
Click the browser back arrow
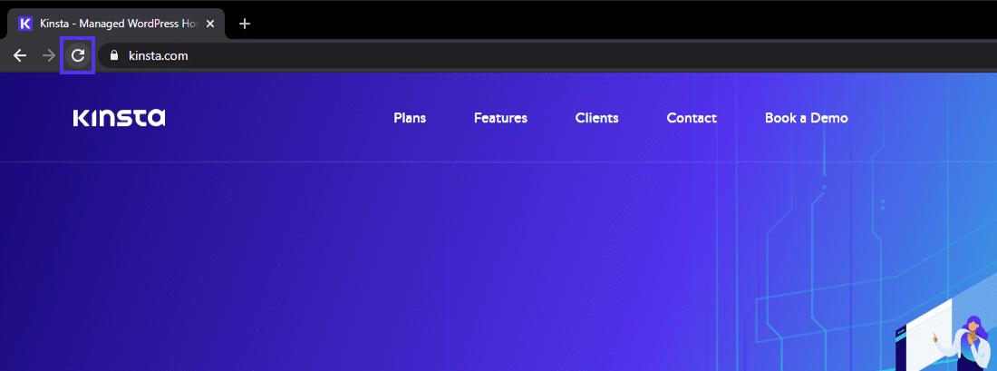point(20,55)
